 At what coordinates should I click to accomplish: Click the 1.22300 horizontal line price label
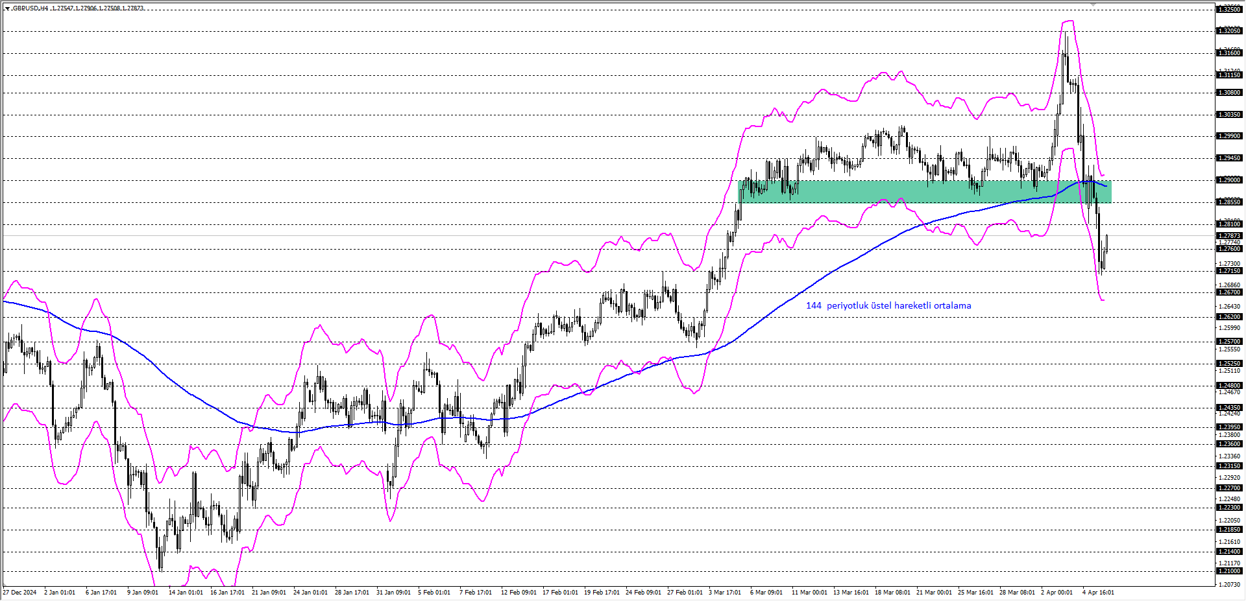click(x=1229, y=508)
